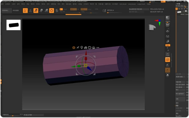Click the 모든 섭디 낮추기 button
The width and height of the screenshot is (189, 118).
[x=180, y=85]
